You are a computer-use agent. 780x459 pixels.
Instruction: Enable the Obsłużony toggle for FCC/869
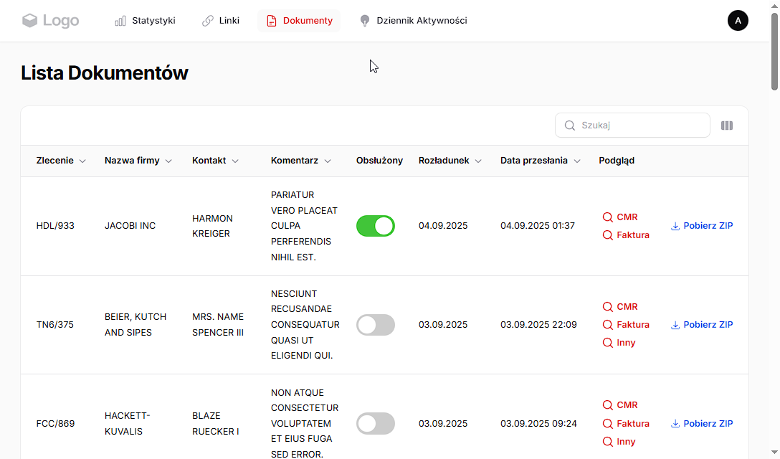click(376, 423)
